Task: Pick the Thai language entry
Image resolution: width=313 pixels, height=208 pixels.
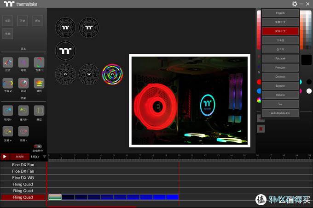Action: click(x=280, y=104)
